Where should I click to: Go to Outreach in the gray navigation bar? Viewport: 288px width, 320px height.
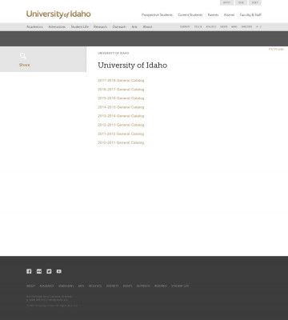pyautogui.click(x=119, y=27)
